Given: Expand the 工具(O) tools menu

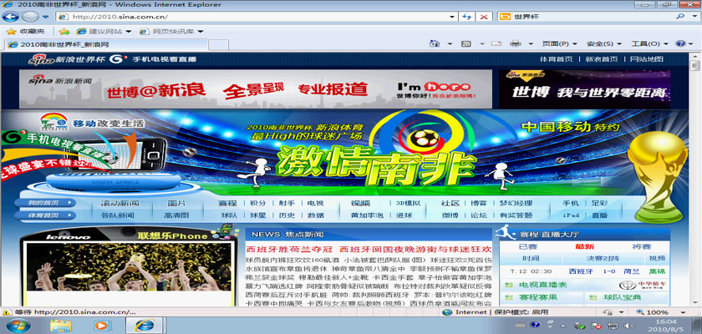Looking at the screenshot, I should click(x=648, y=44).
